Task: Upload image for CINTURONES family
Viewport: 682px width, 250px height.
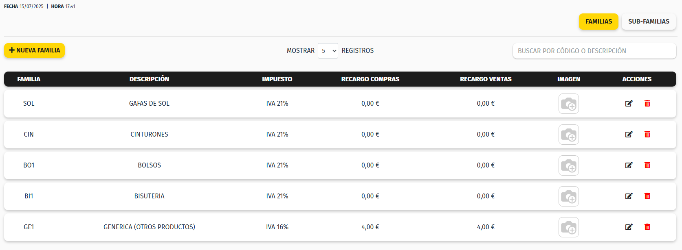Action: [568, 135]
